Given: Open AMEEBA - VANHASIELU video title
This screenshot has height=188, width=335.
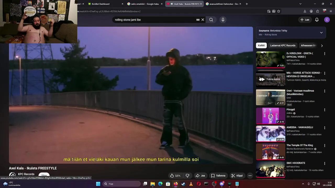Looking at the screenshot, I should (x=300, y=127).
